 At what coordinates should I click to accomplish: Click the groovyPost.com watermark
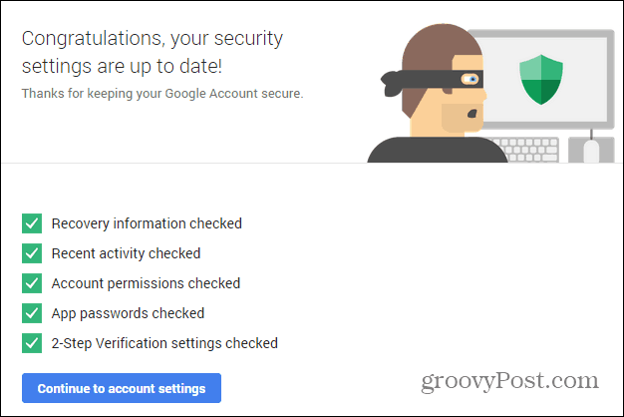[509, 381]
